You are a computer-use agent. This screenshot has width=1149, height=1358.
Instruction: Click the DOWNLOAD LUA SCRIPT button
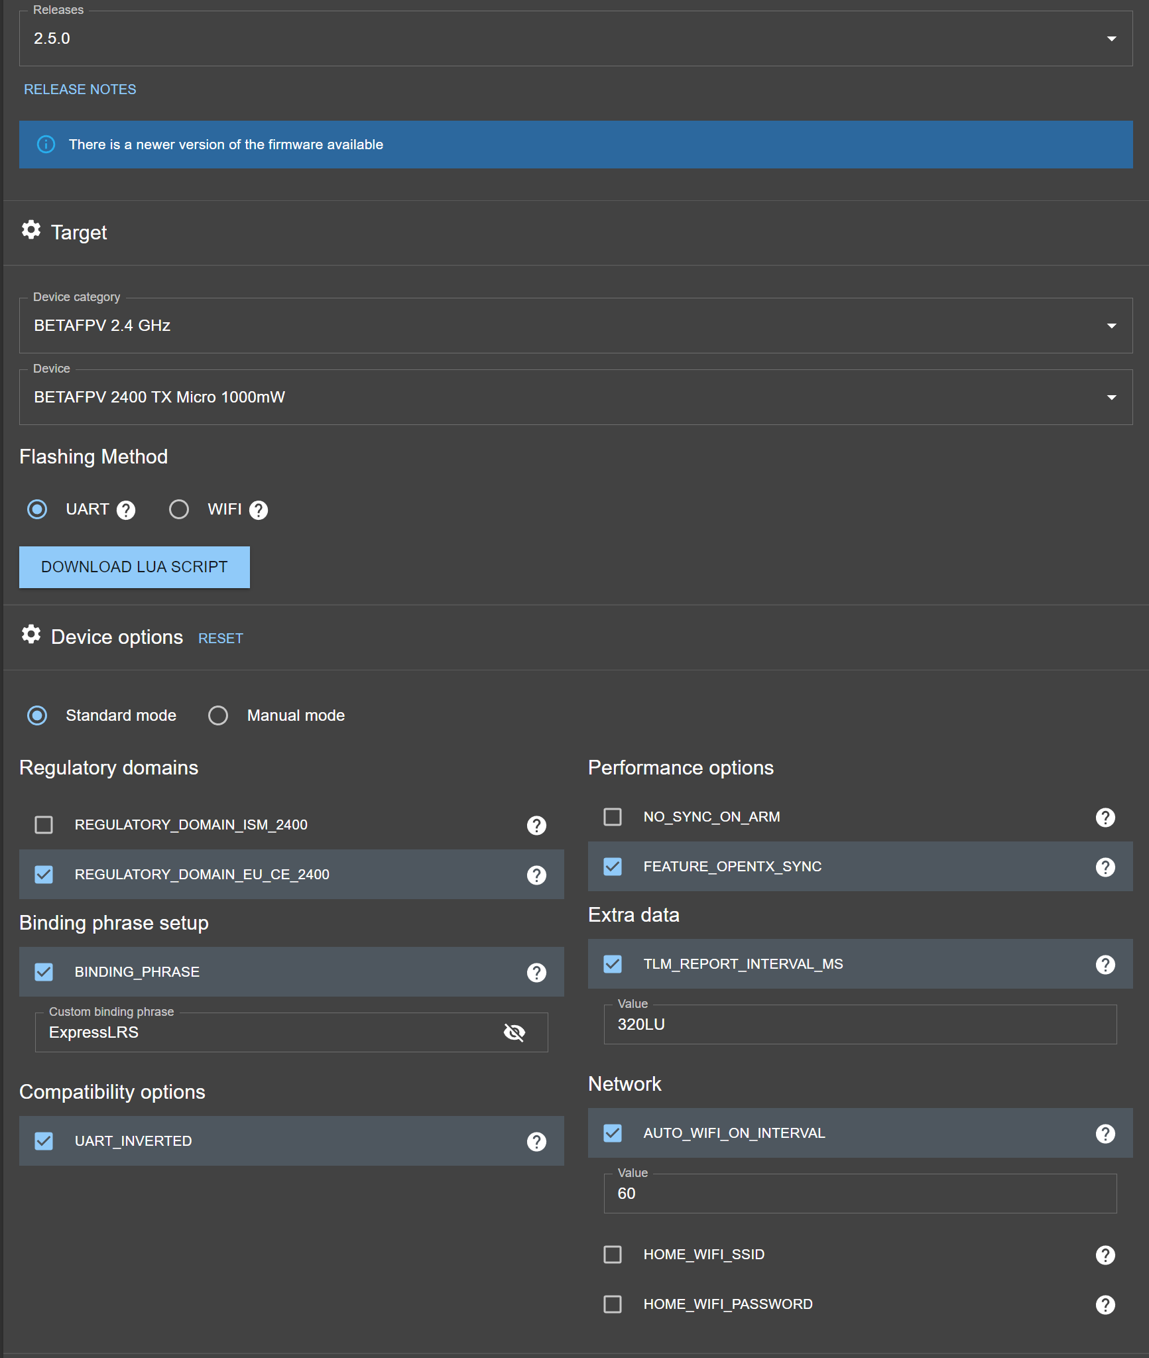click(x=134, y=566)
